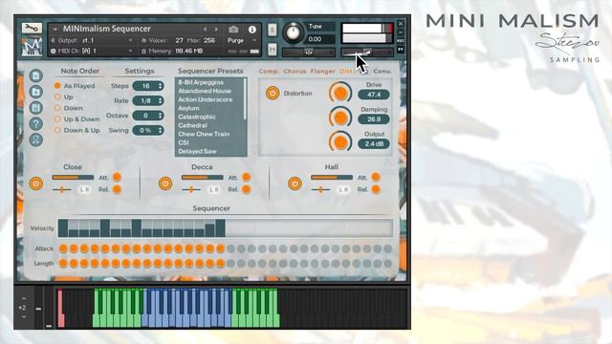Image resolution: width=612 pixels, height=344 pixels.
Task: Click the first Attack step dot
Action: point(63,248)
